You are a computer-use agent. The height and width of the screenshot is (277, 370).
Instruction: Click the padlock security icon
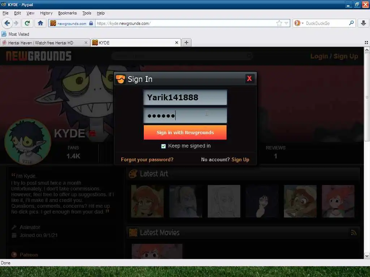tap(91, 23)
